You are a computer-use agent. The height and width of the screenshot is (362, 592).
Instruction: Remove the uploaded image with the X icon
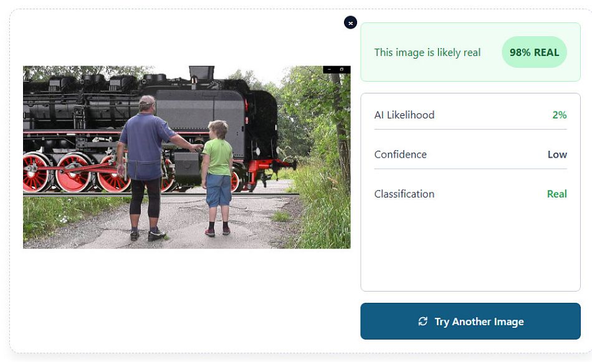[350, 22]
